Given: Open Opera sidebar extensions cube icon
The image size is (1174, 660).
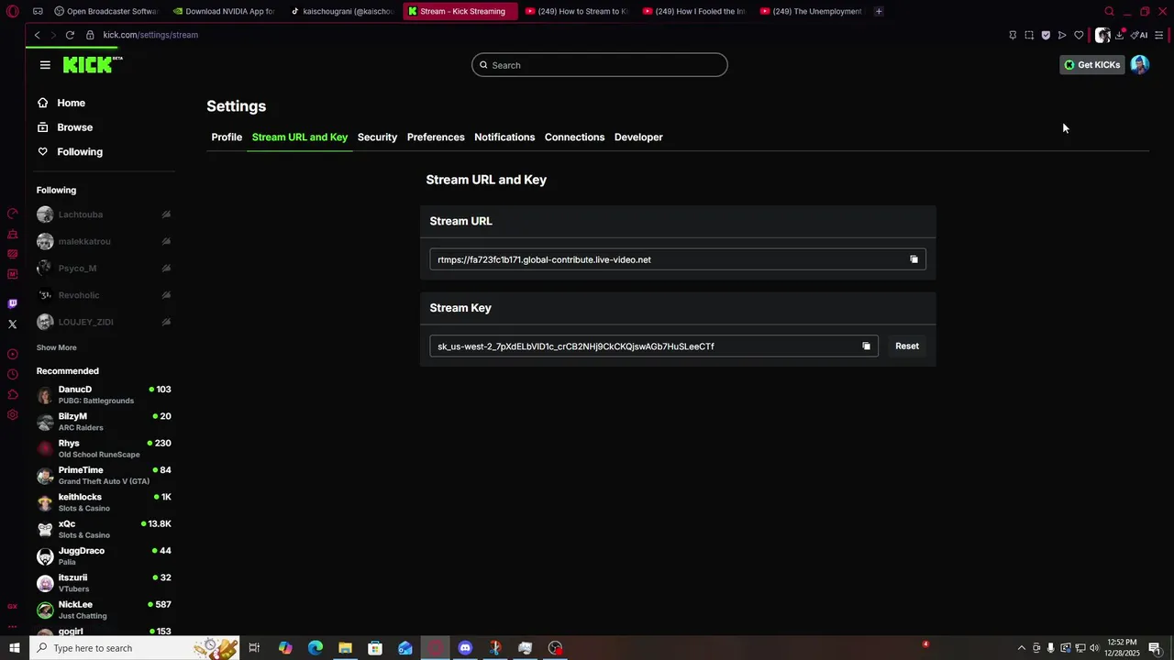Looking at the screenshot, I should coord(13,394).
